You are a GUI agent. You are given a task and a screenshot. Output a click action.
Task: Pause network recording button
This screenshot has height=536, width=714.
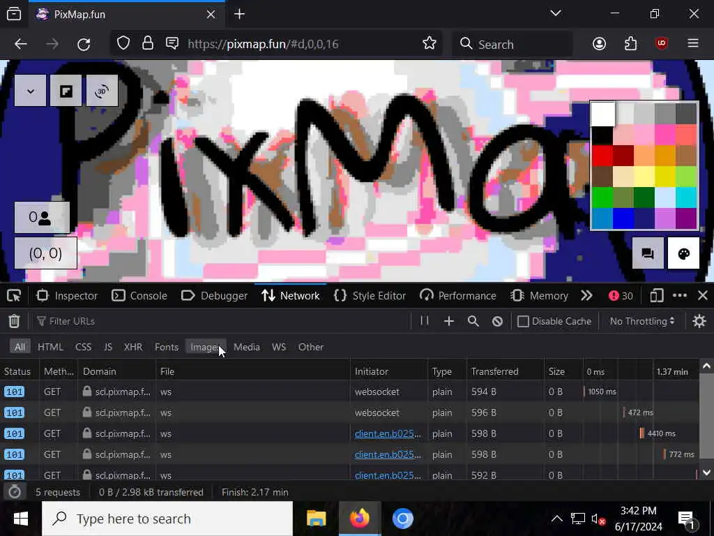point(425,321)
